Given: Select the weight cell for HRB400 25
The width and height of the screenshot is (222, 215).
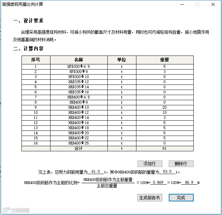Looking at the screenshot, I should (165, 143).
